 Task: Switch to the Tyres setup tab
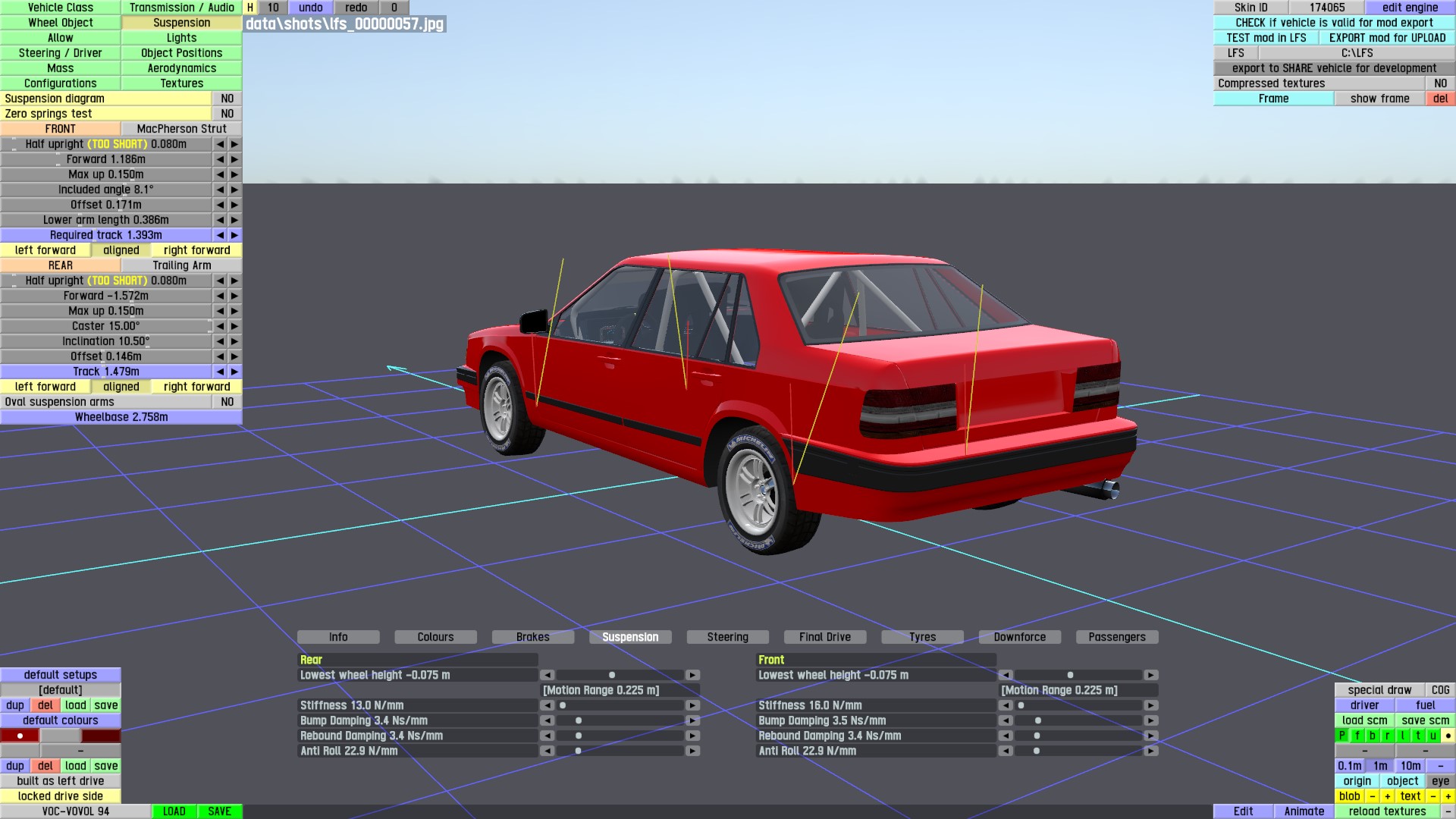coord(922,637)
